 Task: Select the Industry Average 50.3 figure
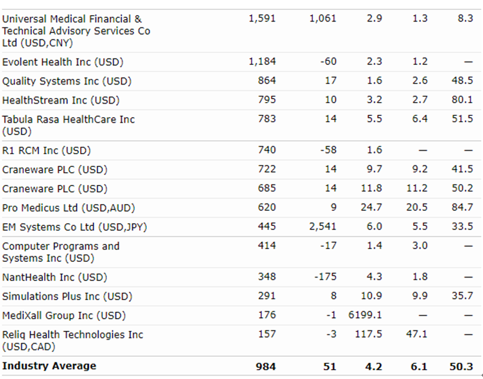coord(462,366)
